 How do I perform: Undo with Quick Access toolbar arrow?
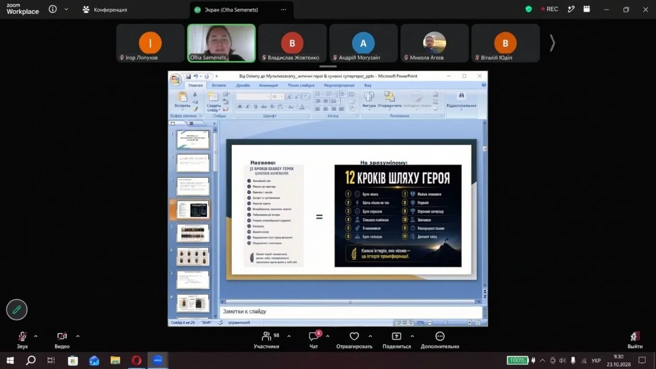pyautogui.click(x=196, y=76)
